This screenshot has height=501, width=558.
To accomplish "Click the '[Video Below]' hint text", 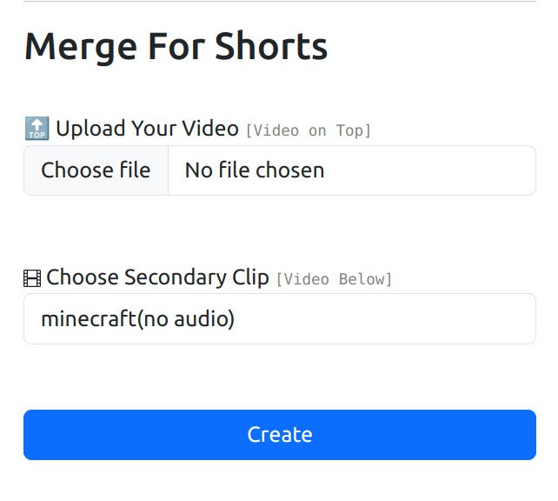I will 334,279.
